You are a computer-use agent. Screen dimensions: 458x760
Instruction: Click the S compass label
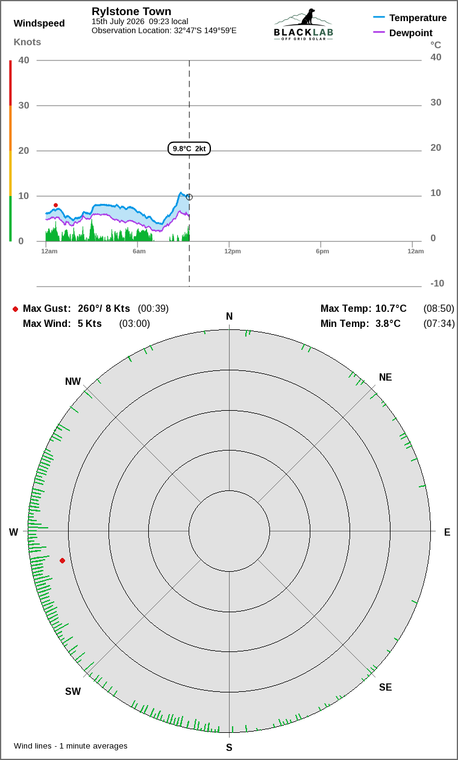tap(229, 748)
